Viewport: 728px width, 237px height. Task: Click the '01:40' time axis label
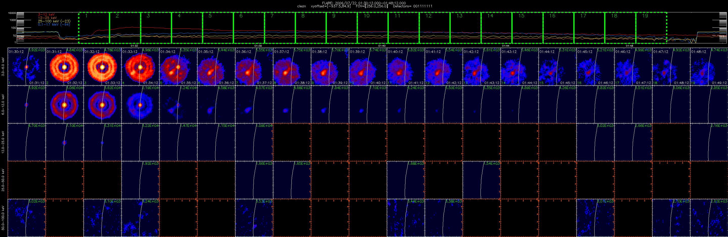(x=382, y=46)
